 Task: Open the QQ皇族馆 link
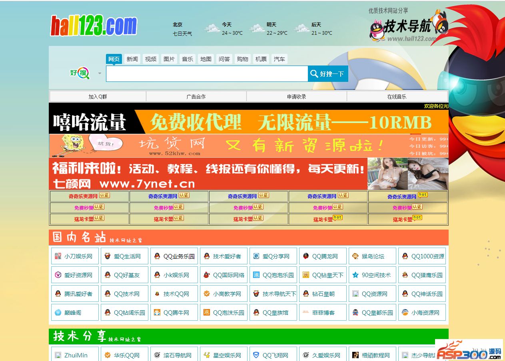pyautogui.click(x=275, y=313)
